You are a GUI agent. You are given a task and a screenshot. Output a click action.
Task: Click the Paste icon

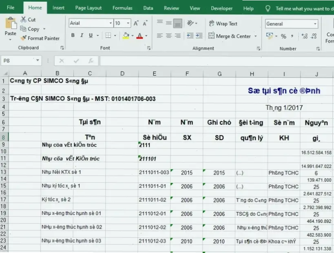click(x=11, y=24)
